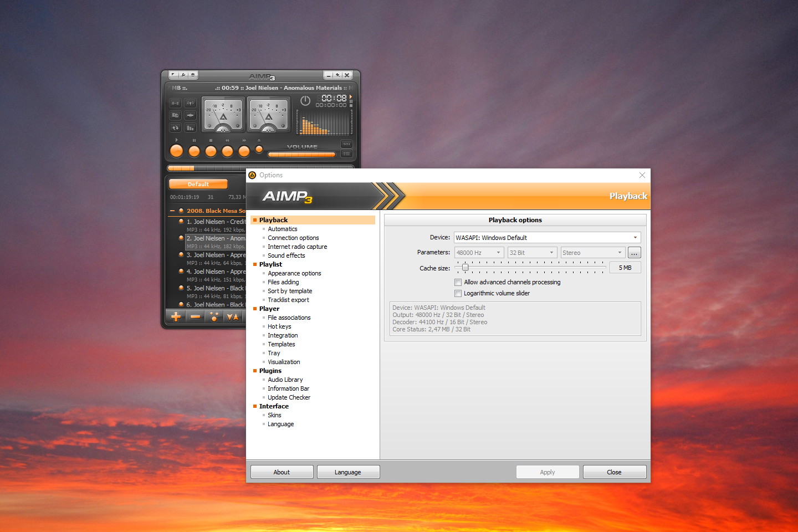Skip to previous track in AIMP player
Screen dimensions: 798x532
tap(227, 151)
